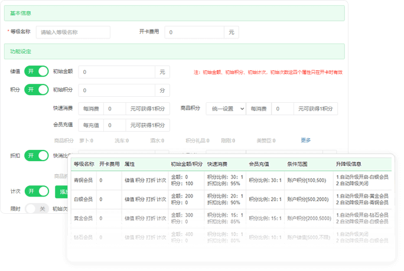Click the 黄金会员 table cell
The image size is (404, 271).
[x=83, y=218]
